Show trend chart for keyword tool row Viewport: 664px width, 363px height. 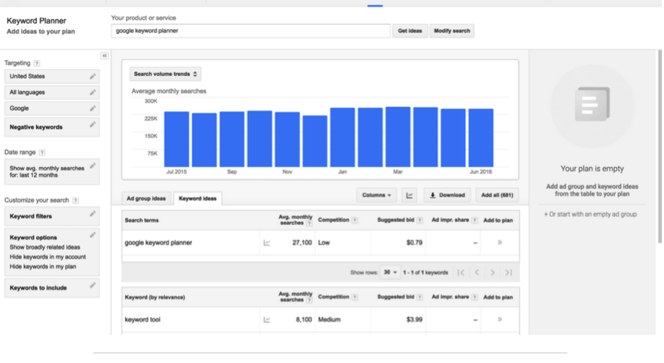tap(266, 320)
